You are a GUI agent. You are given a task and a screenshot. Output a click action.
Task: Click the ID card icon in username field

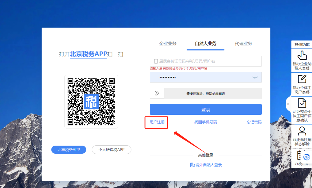(x=156, y=61)
